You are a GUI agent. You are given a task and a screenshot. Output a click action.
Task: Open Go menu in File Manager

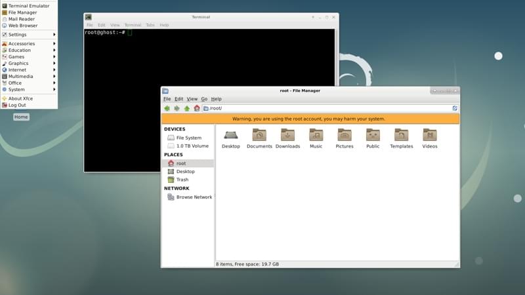pyautogui.click(x=204, y=99)
